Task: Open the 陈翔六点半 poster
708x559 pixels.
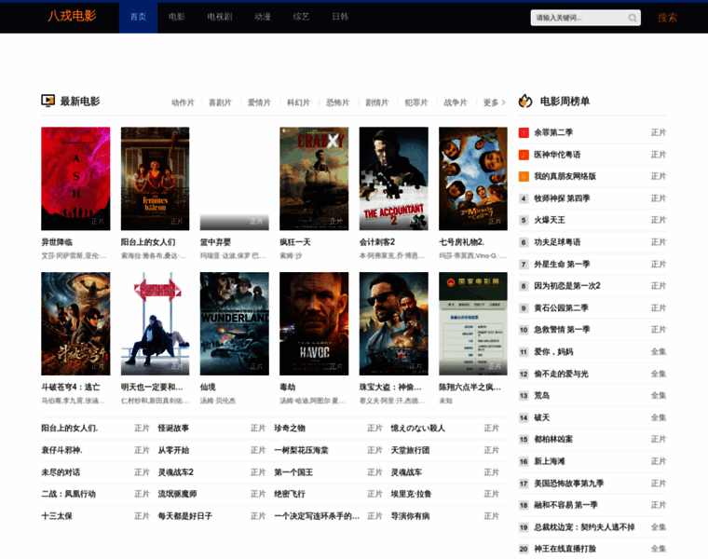Action: coord(473,323)
